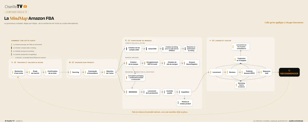
Task: Click the 'COMMENT LIRE CETTE CARTE' legend title
Action: 23,40
